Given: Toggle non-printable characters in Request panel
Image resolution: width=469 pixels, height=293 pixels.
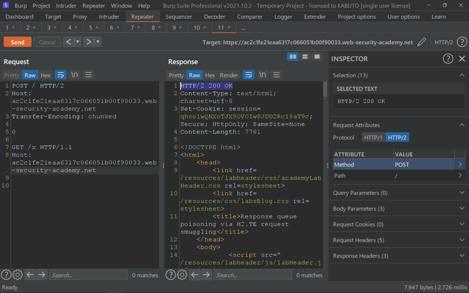Looking at the screenshot, I should 74,75.
